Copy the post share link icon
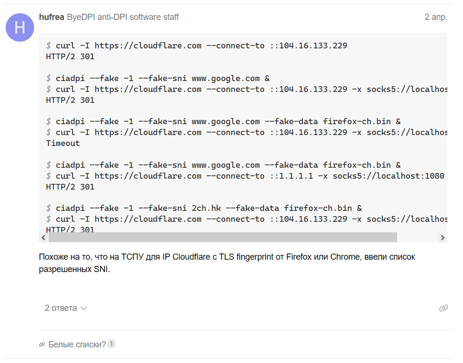Screen dimensions: 463x363 (443, 308)
